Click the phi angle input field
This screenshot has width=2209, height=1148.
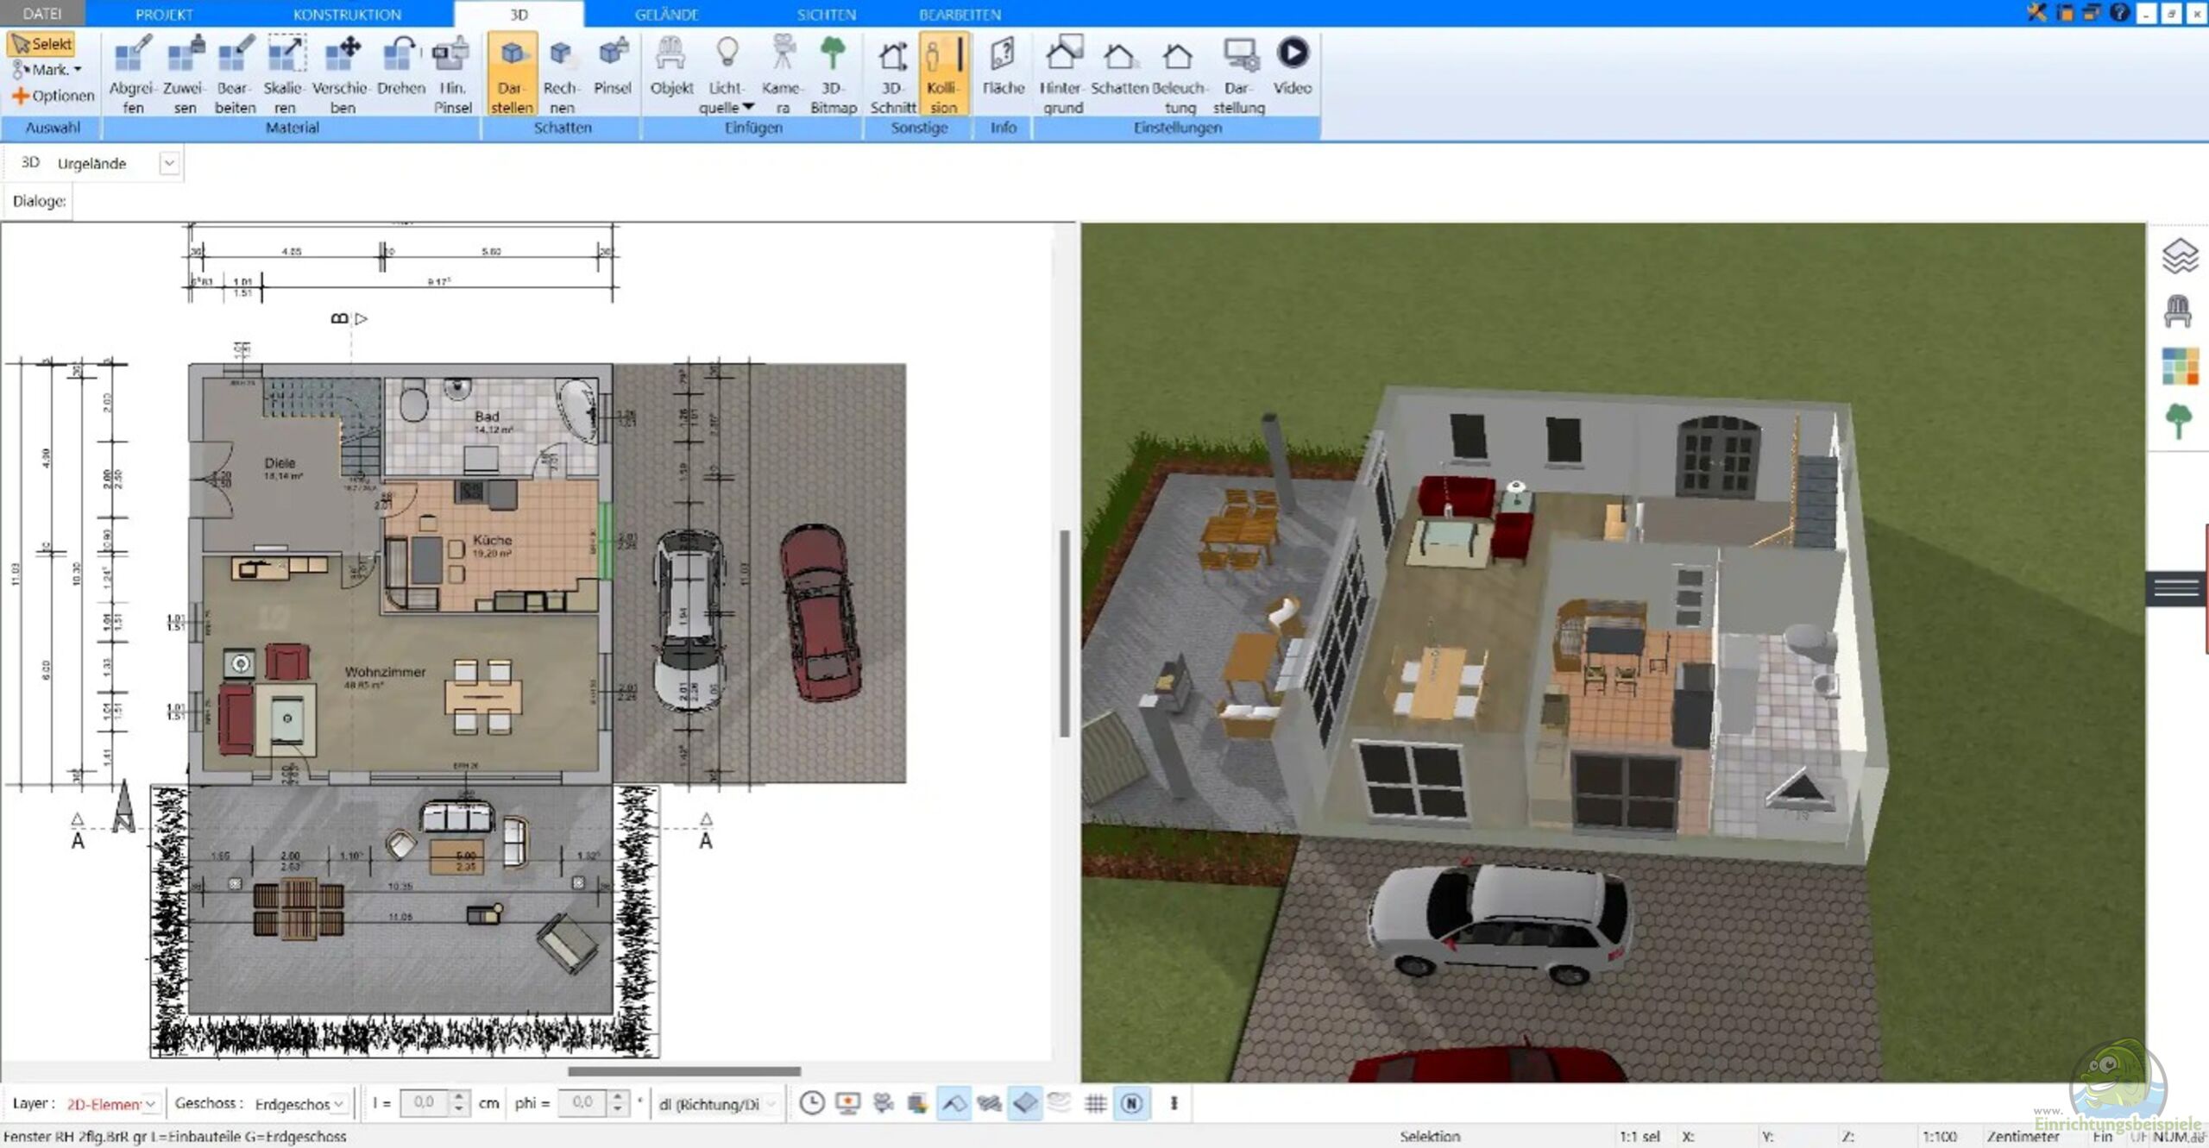click(583, 1102)
